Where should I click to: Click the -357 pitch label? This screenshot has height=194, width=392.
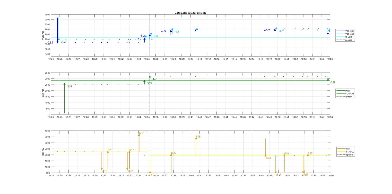click(332, 83)
